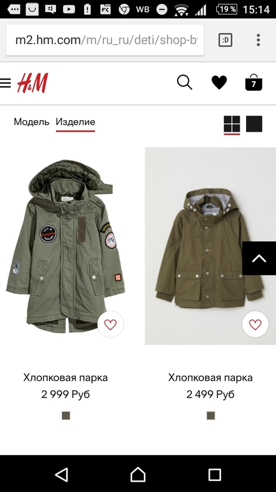Open the search magnifier icon
Image resolution: width=276 pixels, height=492 pixels.
click(x=185, y=83)
